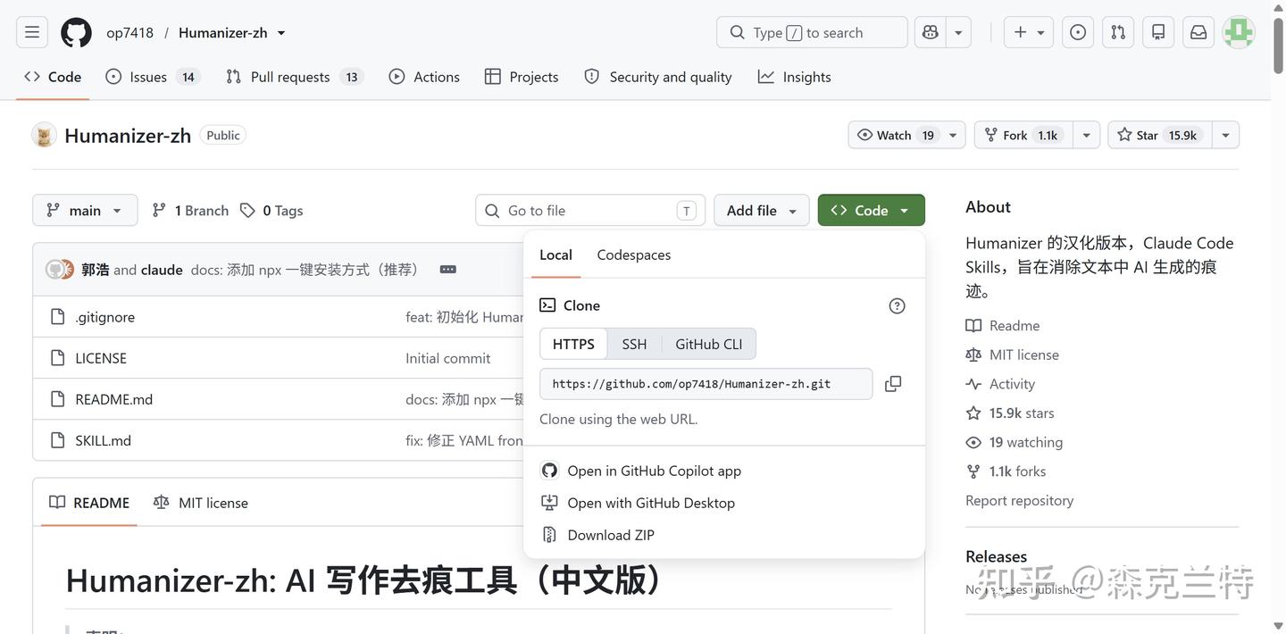This screenshot has width=1286, height=634.
Task: Open Activity link in About sidebar
Action: [1000, 384]
